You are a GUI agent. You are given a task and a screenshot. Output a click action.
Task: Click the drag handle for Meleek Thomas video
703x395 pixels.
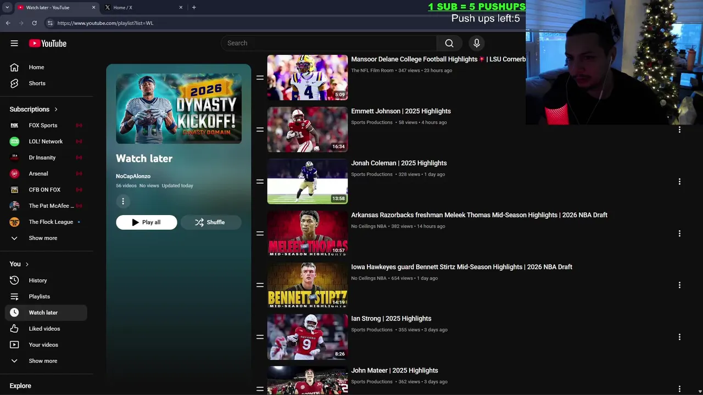[x=260, y=233]
